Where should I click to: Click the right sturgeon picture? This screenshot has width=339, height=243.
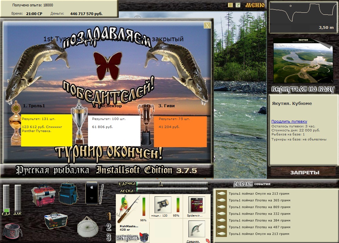click(176, 72)
